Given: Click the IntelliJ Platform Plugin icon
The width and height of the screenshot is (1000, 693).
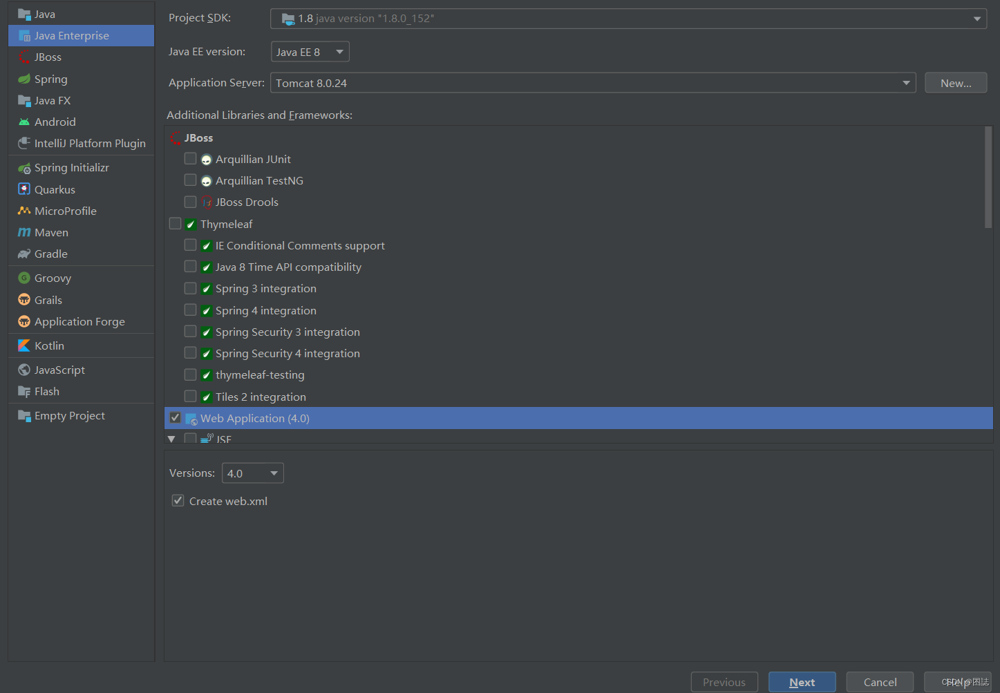Looking at the screenshot, I should pyautogui.click(x=24, y=144).
